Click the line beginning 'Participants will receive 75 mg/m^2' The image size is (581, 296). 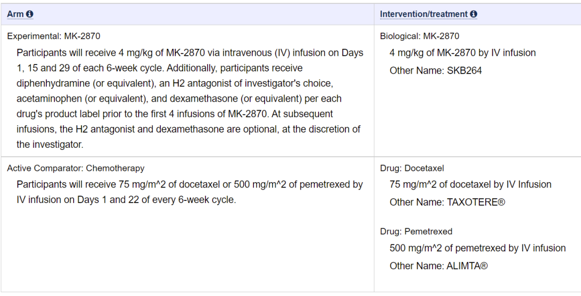pos(190,184)
